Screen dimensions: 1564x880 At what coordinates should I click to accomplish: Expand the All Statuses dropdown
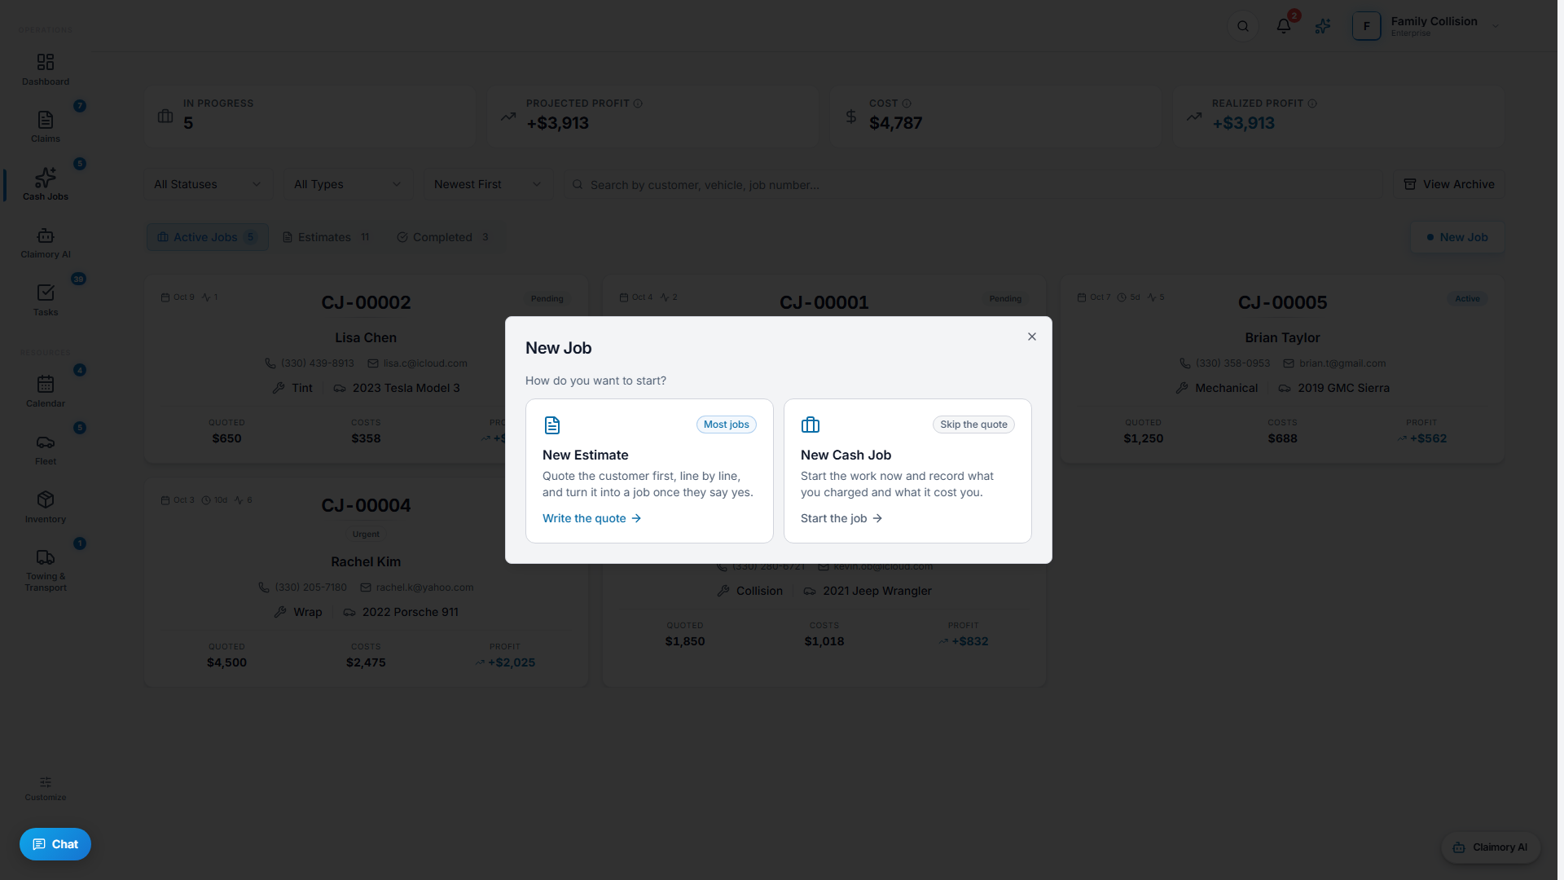tap(209, 184)
